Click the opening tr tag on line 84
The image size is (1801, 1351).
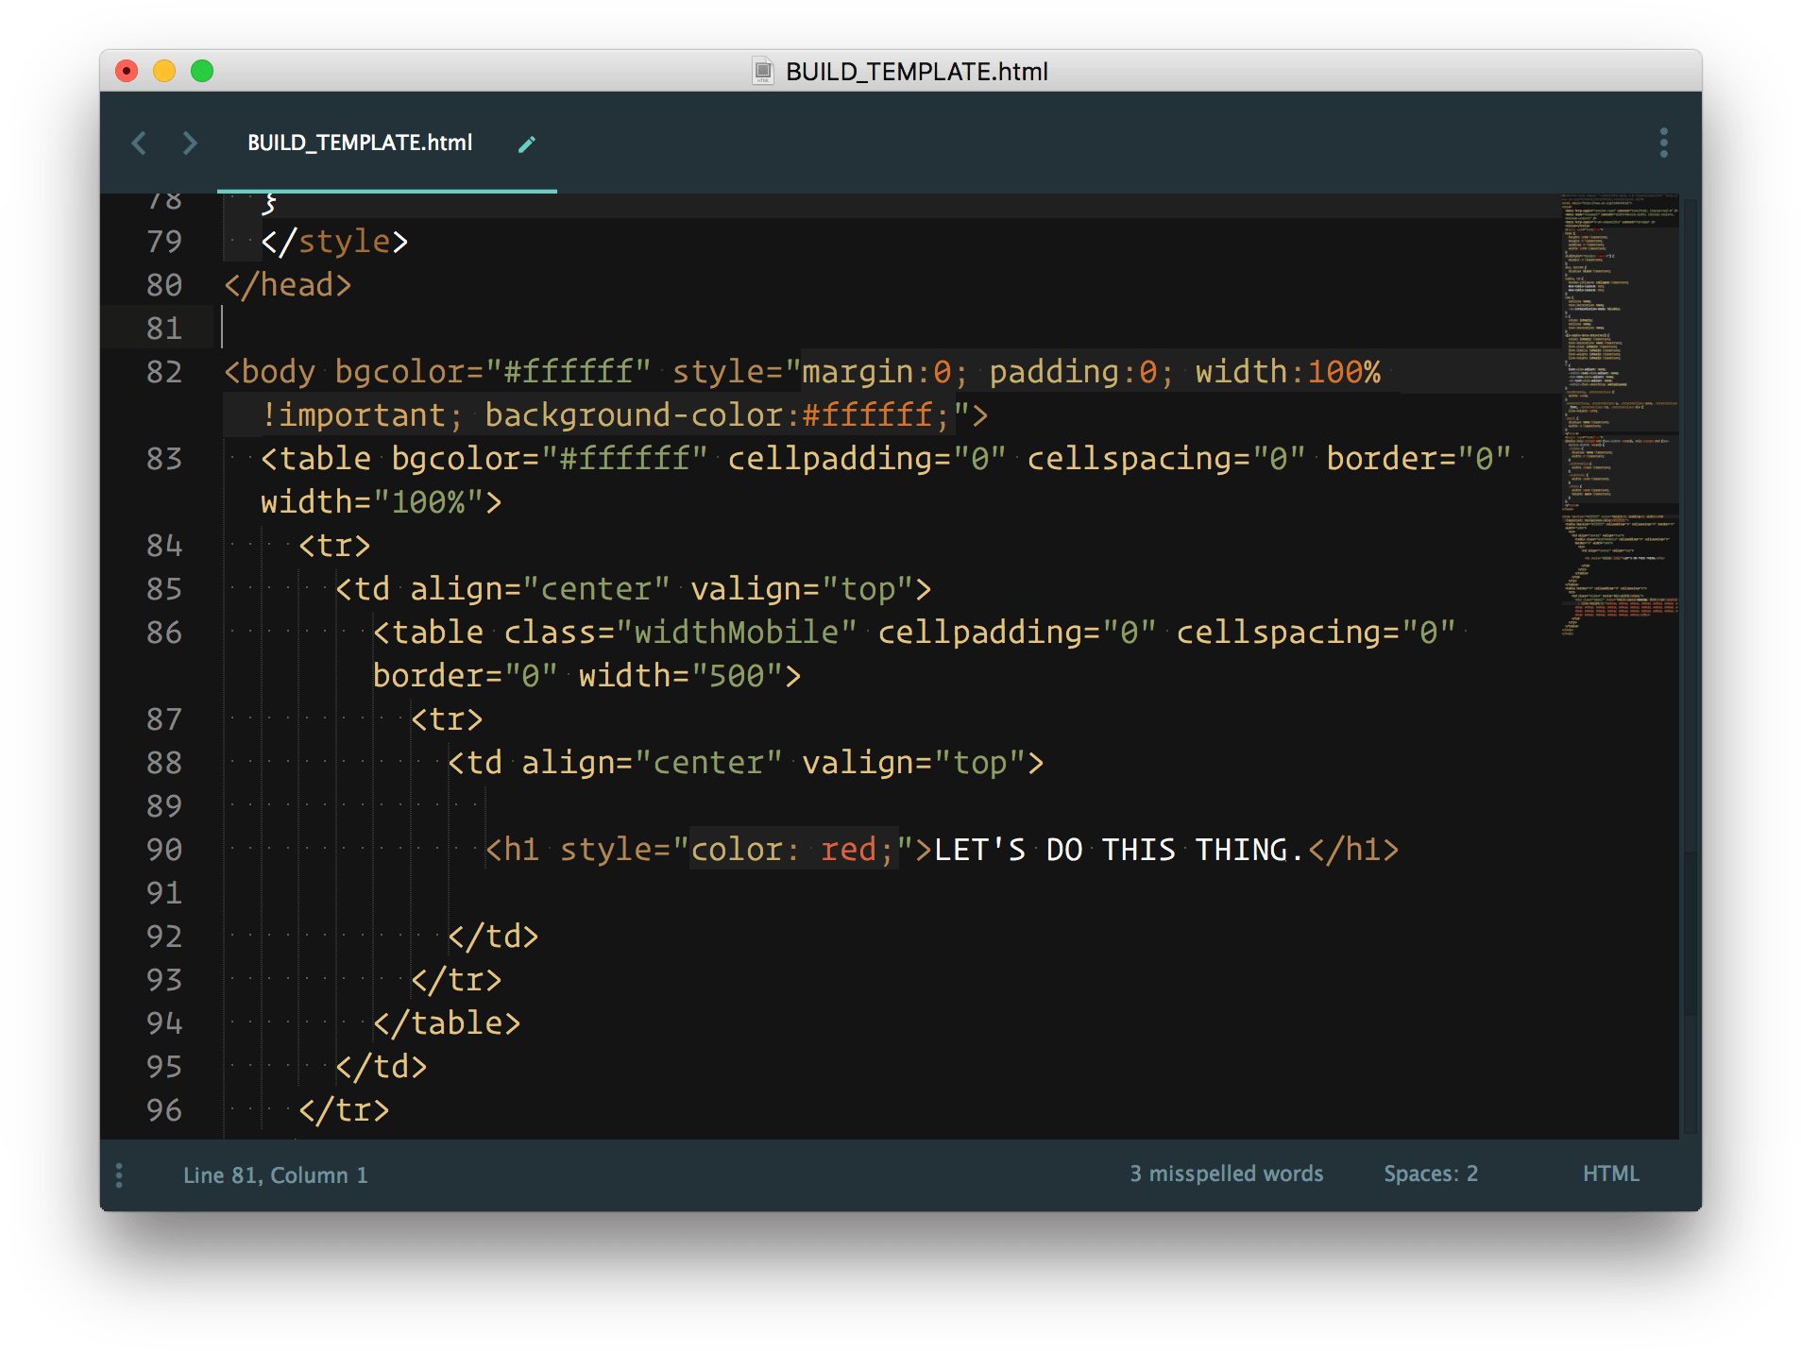(334, 546)
